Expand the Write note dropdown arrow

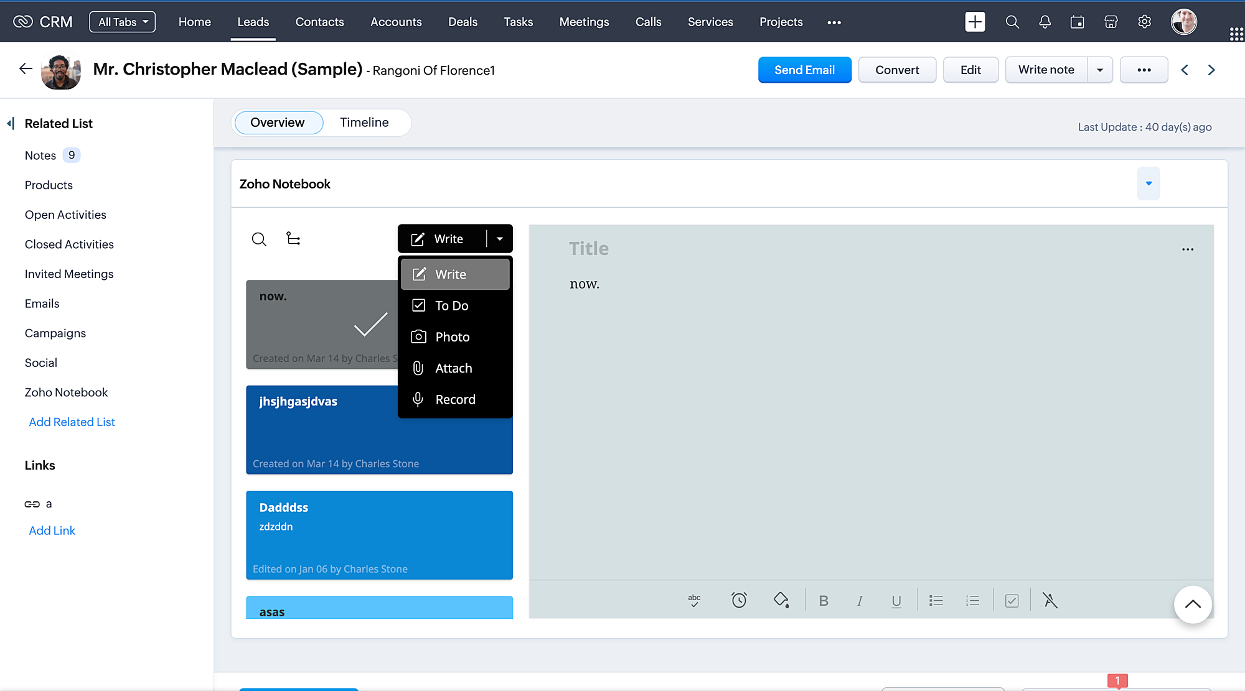(x=1100, y=70)
